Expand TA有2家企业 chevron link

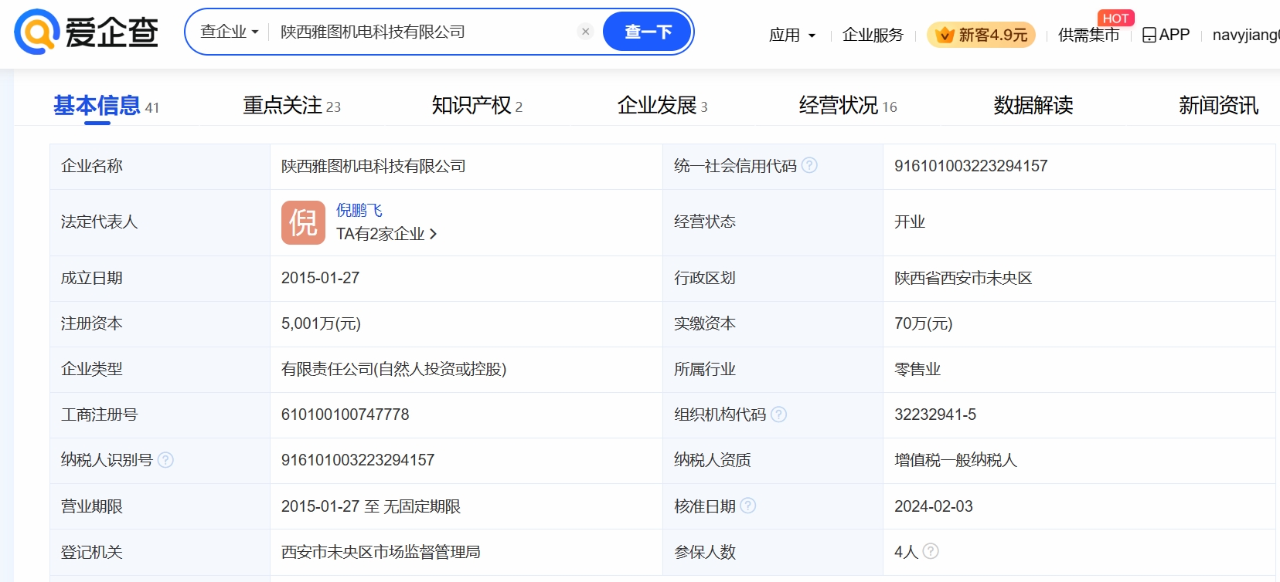[386, 234]
